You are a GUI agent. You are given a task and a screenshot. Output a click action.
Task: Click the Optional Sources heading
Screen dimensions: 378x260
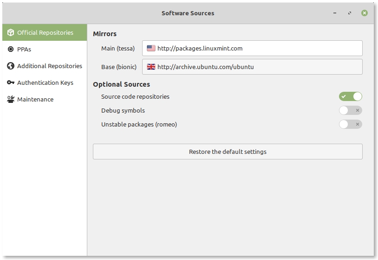[122, 84]
